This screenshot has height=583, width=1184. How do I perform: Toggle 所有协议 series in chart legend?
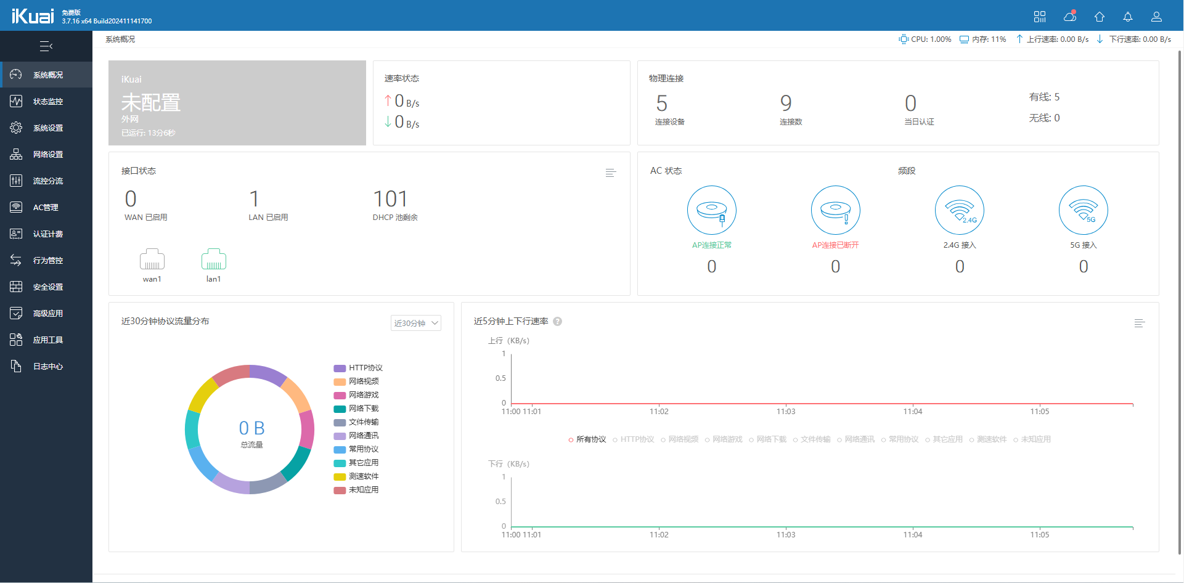[587, 439]
